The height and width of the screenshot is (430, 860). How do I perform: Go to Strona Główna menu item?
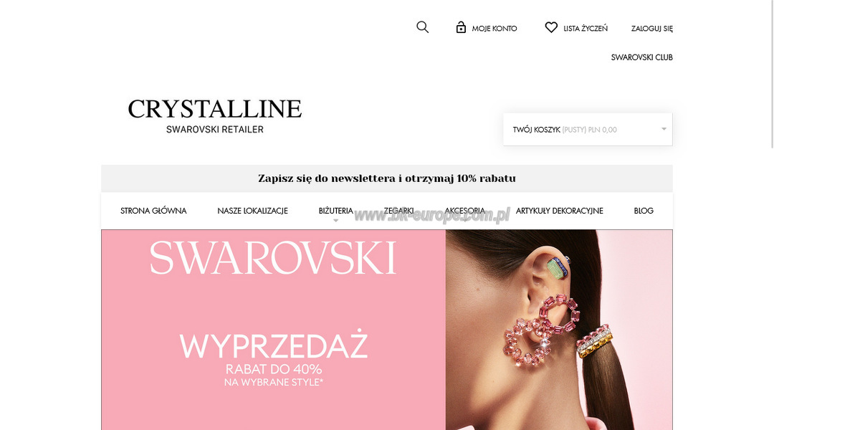pyautogui.click(x=153, y=211)
